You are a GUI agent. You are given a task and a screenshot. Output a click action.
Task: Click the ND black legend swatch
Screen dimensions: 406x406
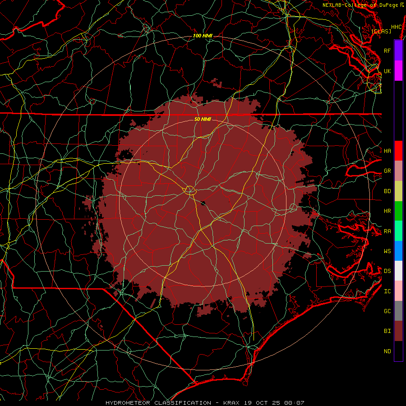pos(398,351)
